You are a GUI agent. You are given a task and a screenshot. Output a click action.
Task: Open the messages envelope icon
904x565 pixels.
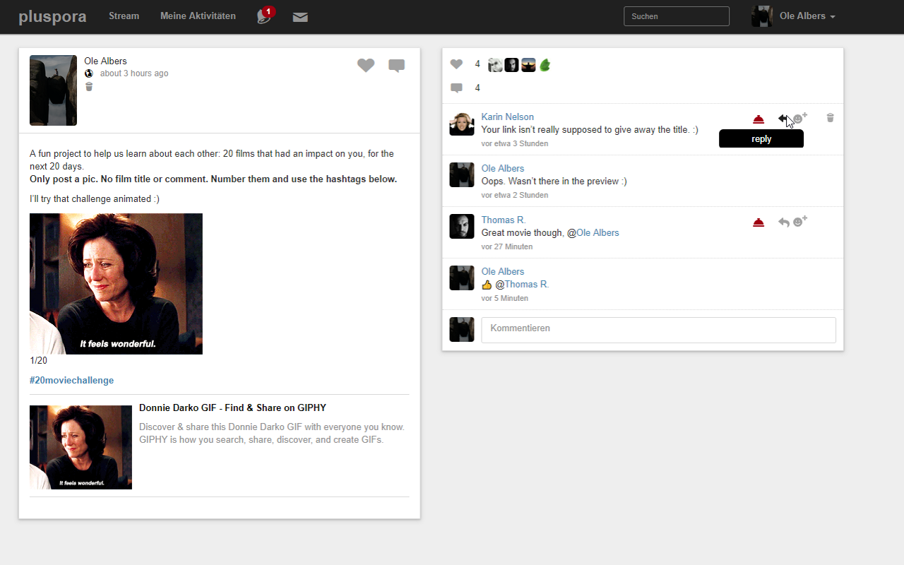point(300,17)
